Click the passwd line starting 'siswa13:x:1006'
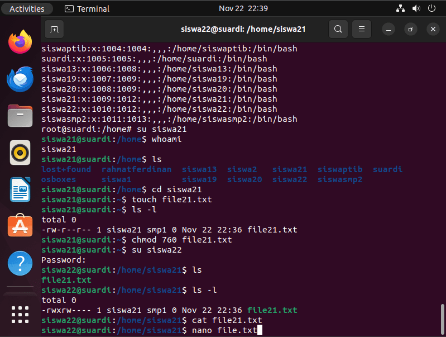Viewport: 446px width, 337px height. [159, 69]
